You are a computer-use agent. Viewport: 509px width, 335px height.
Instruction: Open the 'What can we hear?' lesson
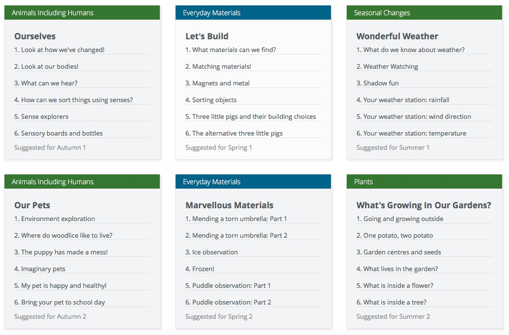click(46, 84)
